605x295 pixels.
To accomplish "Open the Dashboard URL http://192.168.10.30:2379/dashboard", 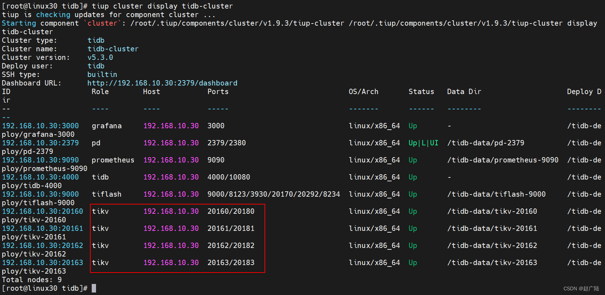I will 162,83.
